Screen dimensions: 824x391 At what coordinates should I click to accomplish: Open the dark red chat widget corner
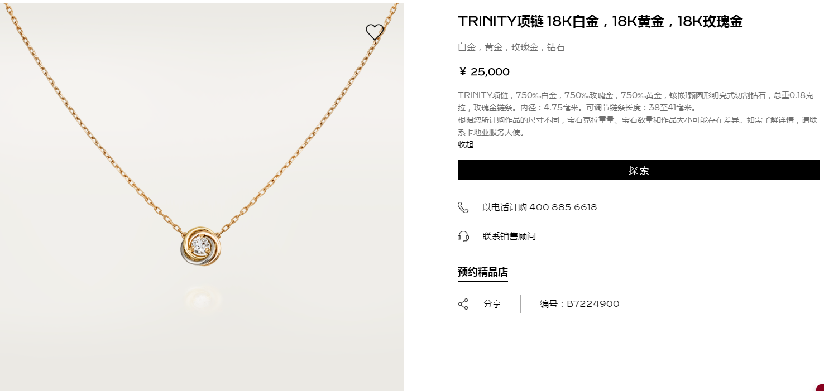(x=820, y=388)
